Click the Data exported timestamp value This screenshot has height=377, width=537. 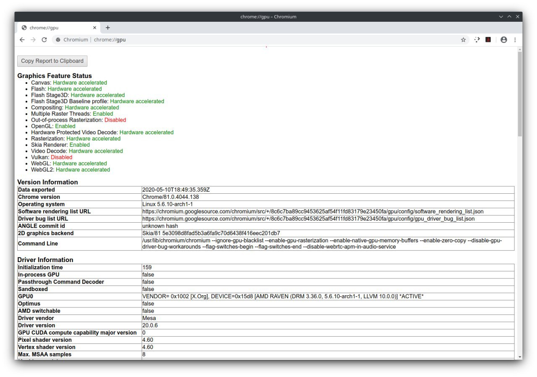176,190
